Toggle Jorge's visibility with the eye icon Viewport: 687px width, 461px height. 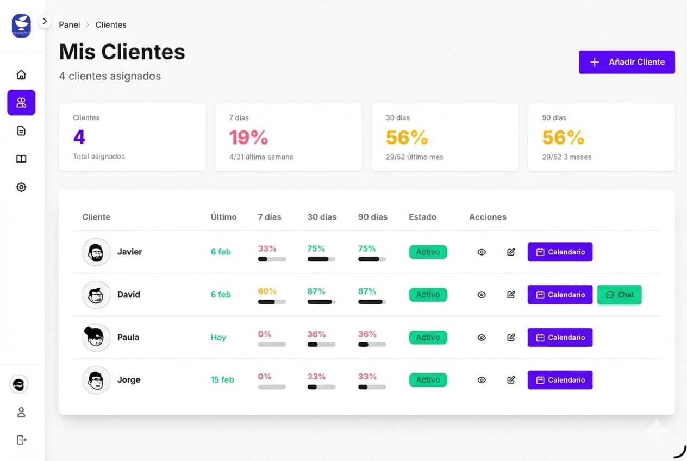pos(482,379)
